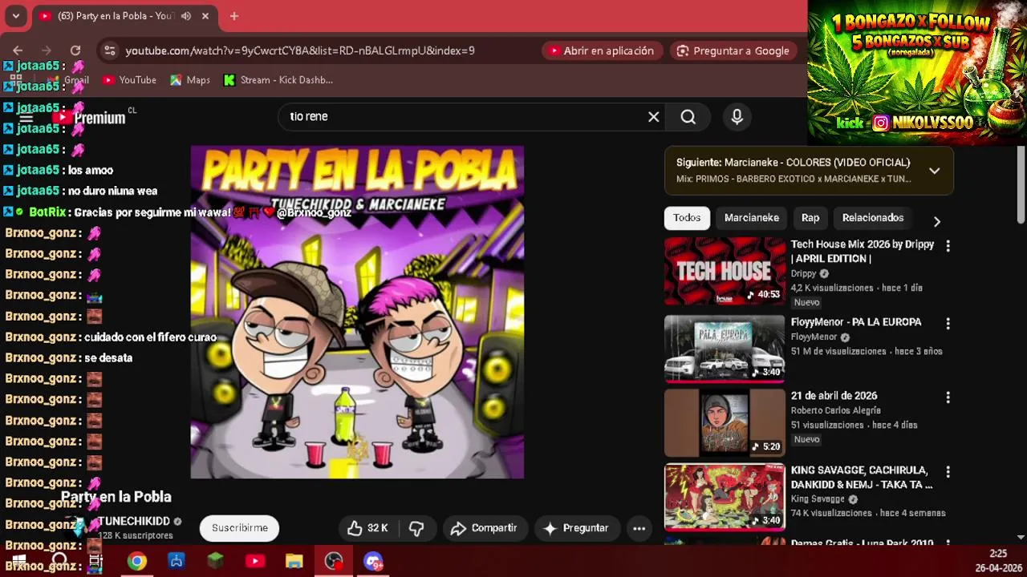Open KING SAVAGGE TAKA TA thumbnail
The height and width of the screenshot is (577, 1027).
725,497
